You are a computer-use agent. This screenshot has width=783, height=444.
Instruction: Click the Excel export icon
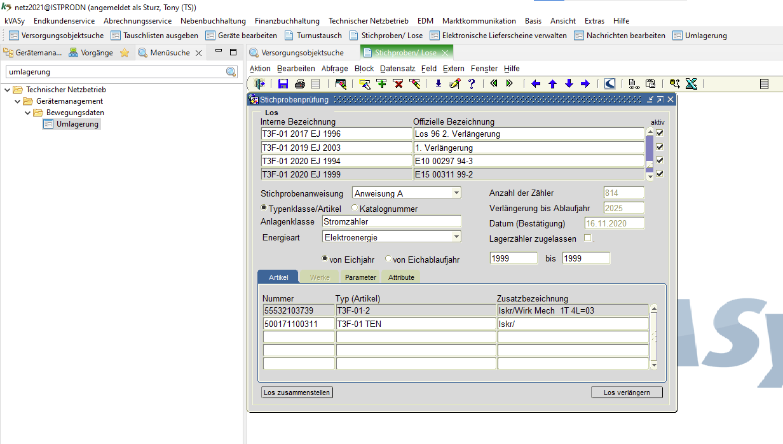point(691,83)
